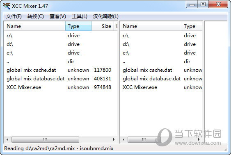Screen dimensions: 231x155
Task: Click left pane scrollbar right arrow
Action: click(114, 139)
